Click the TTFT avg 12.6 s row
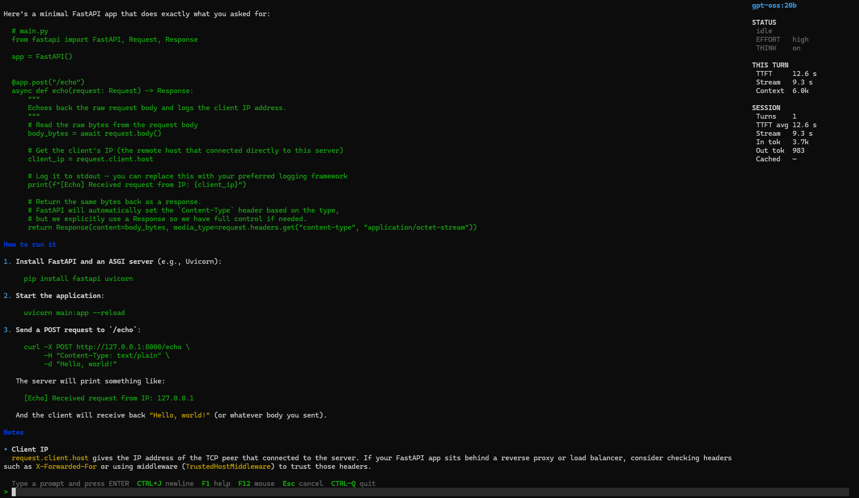 pos(786,125)
